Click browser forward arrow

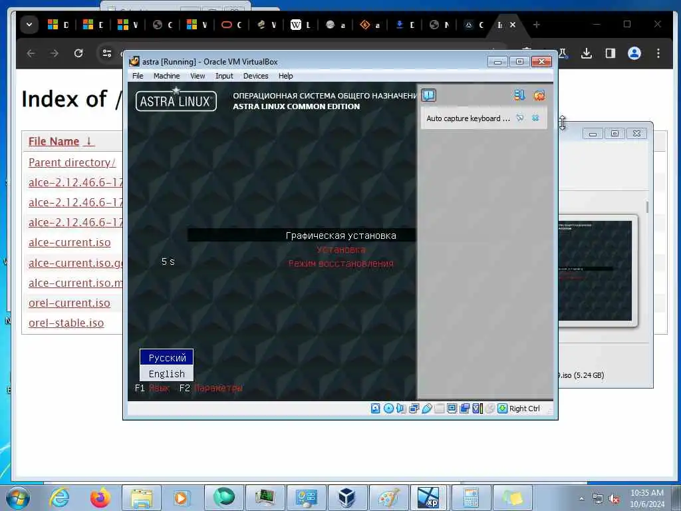pyautogui.click(x=55, y=53)
